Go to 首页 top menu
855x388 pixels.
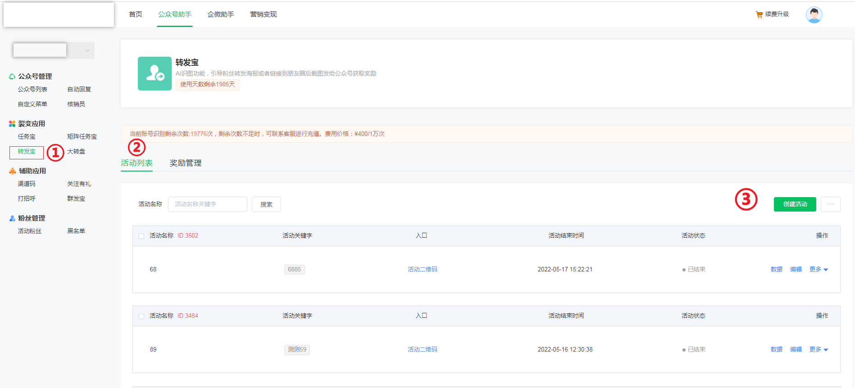click(x=136, y=14)
